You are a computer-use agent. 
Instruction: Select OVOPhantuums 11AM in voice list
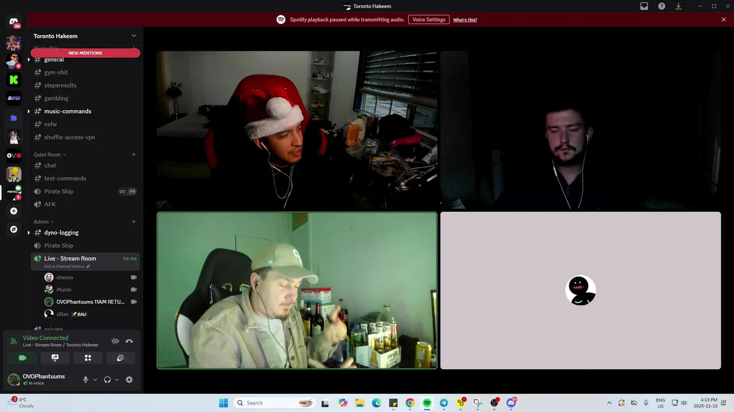[91, 302]
